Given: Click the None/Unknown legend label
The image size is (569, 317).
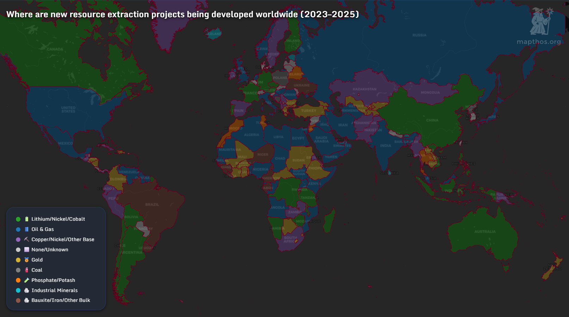Looking at the screenshot, I should (x=50, y=250).
